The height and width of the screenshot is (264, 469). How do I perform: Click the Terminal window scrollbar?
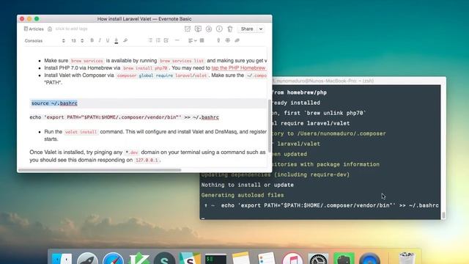click(x=443, y=215)
